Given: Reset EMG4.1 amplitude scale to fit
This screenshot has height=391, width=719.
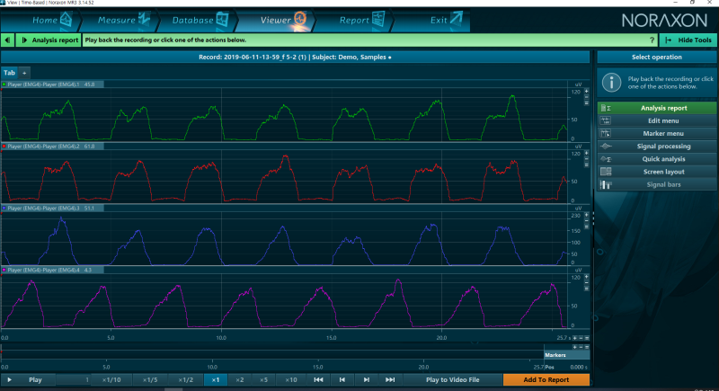Looking at the screenshot, I should tap(587, 103).
